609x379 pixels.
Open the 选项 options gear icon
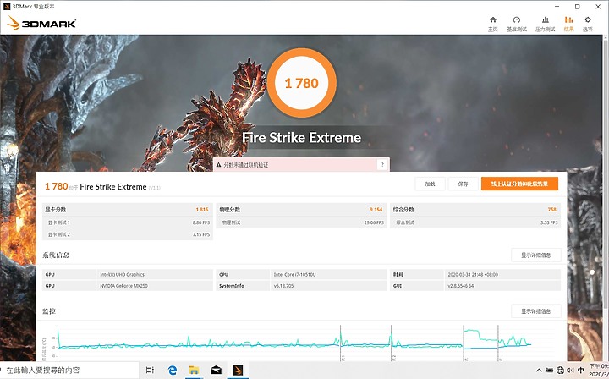tap(588, 24)
